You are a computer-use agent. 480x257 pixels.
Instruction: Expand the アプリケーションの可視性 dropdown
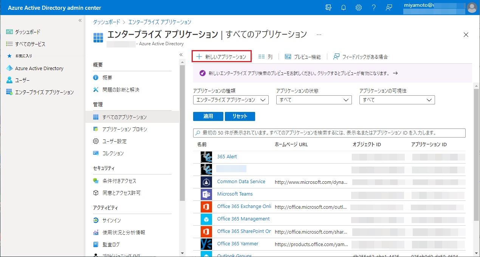tap(397, 100)
